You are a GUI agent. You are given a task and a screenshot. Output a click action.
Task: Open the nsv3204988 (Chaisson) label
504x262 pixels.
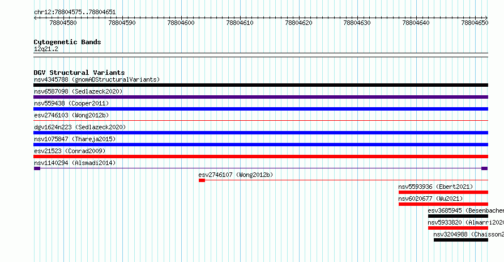pyautogui.click(x=469, y=234)
